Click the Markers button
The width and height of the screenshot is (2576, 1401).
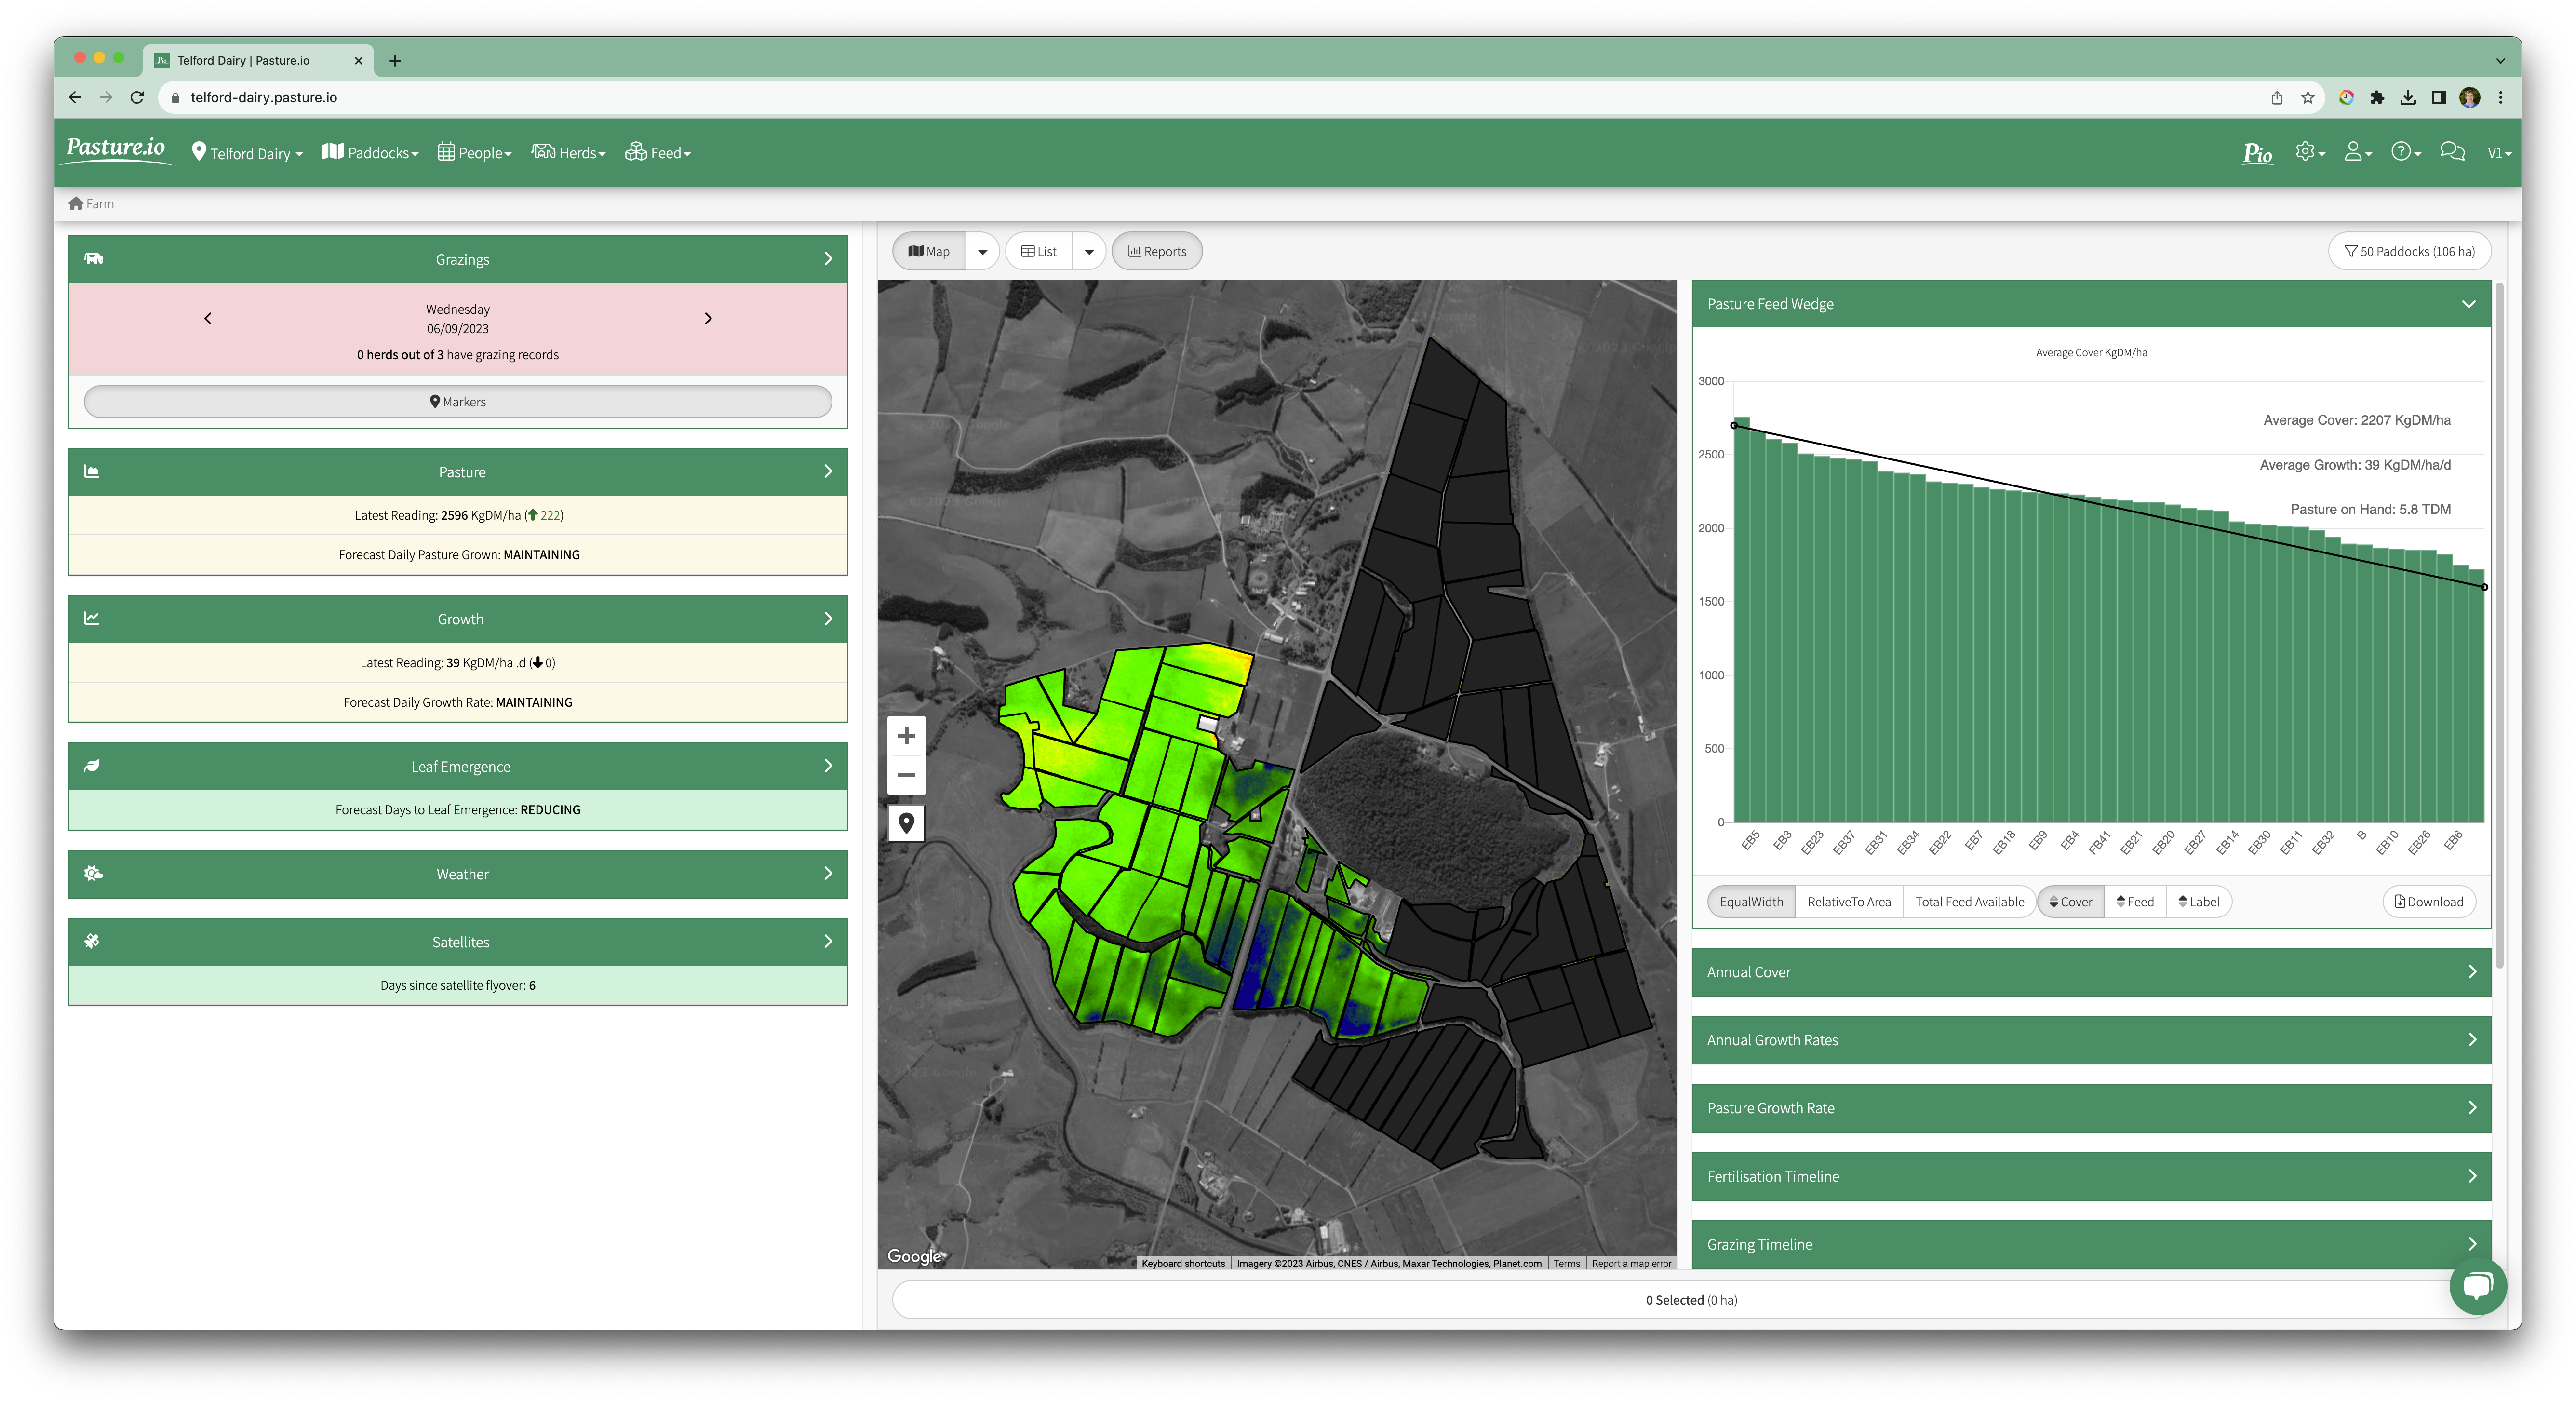[458, 401]
